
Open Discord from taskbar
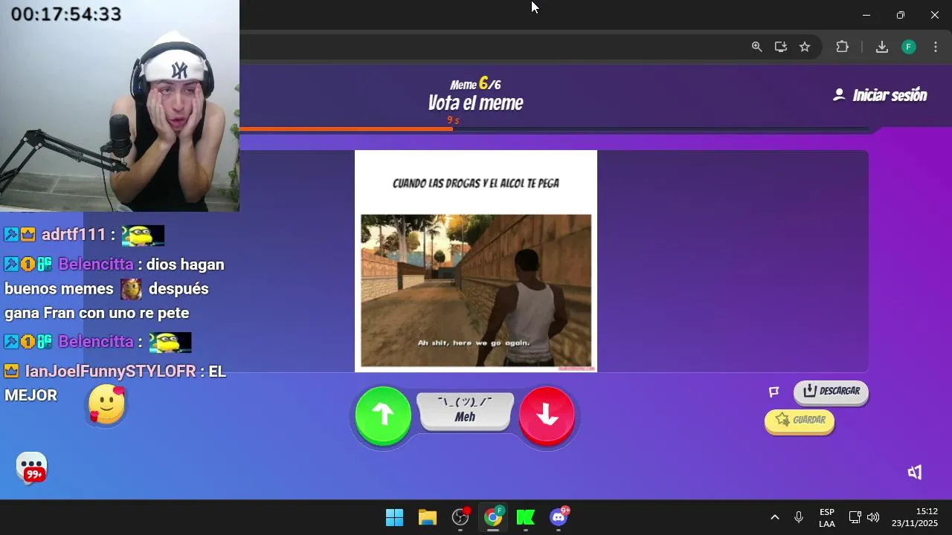[x=559, y=517]
